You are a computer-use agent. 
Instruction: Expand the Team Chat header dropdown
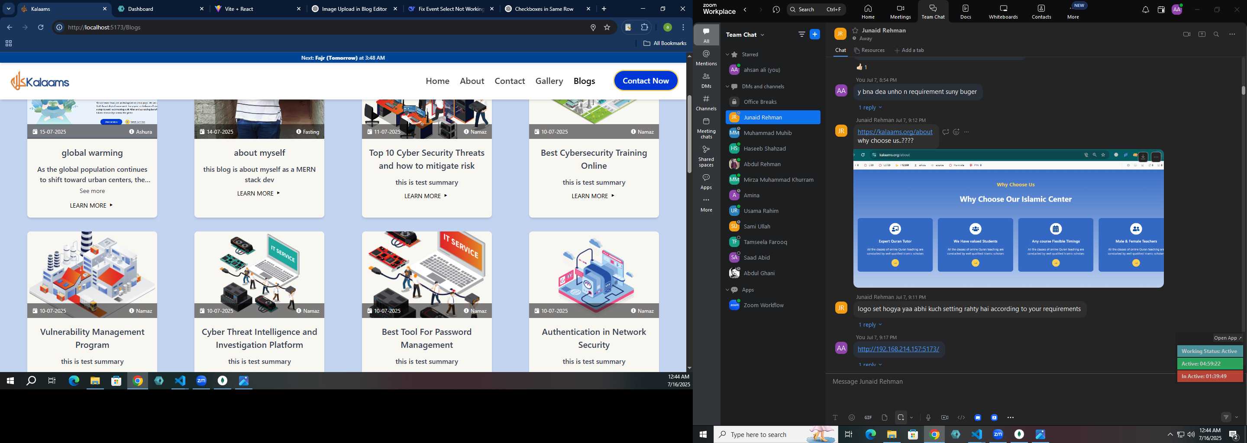pos(762,35)
